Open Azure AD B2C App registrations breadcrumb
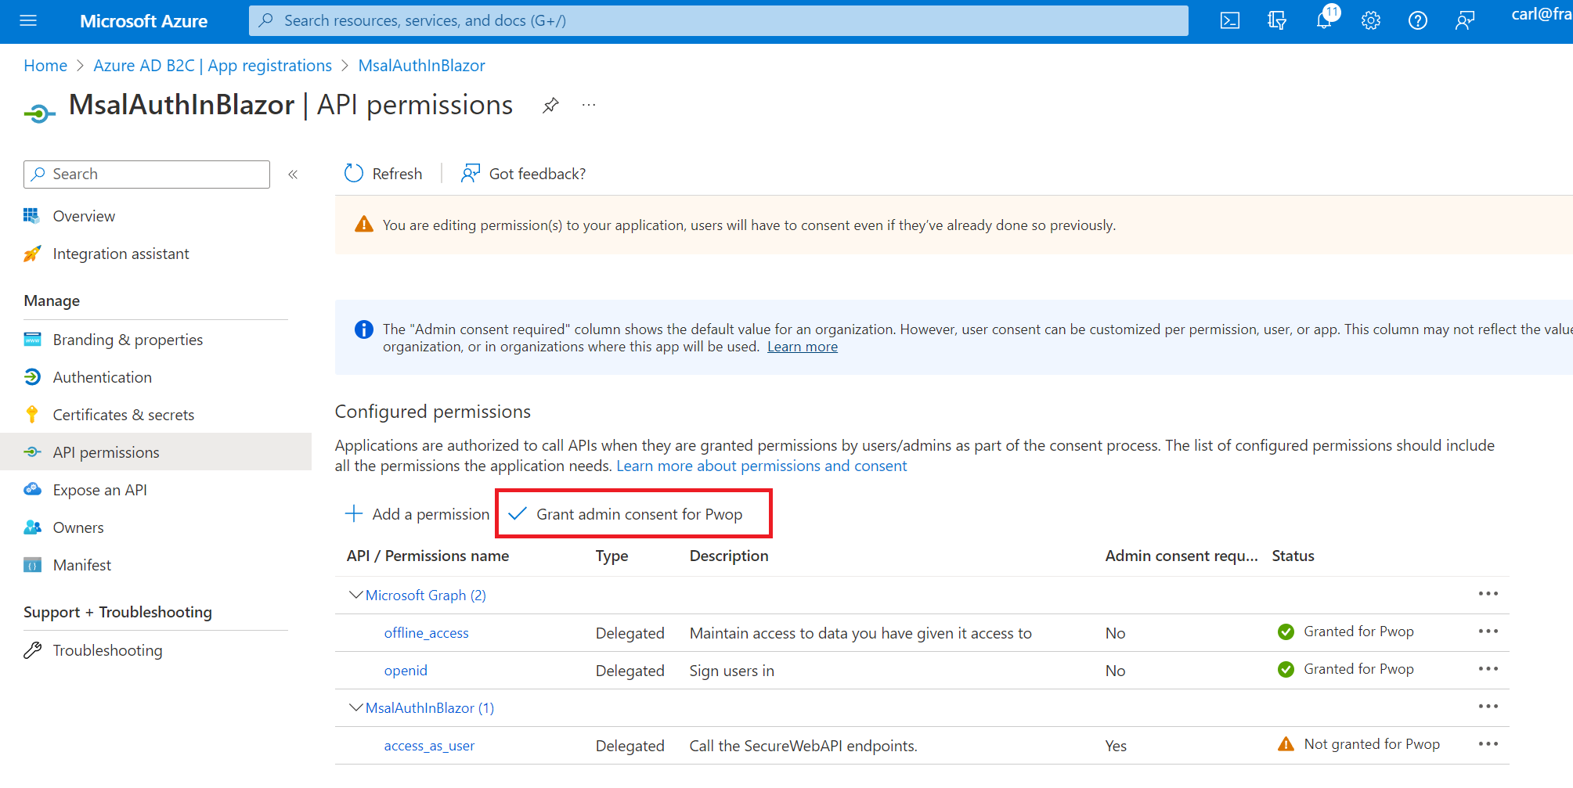1573x788 pixels. pyautogui.click(x=213, y=66)
